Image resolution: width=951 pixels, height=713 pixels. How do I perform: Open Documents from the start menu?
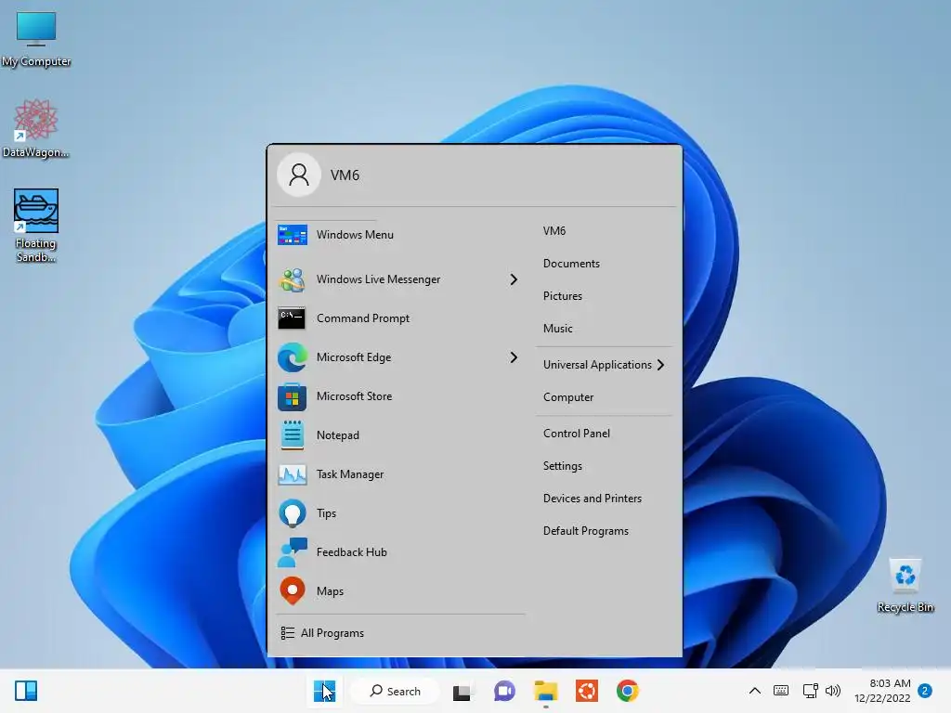571,264
